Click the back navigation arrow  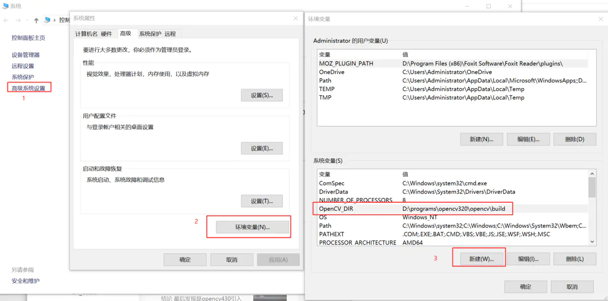coord(6,20)
